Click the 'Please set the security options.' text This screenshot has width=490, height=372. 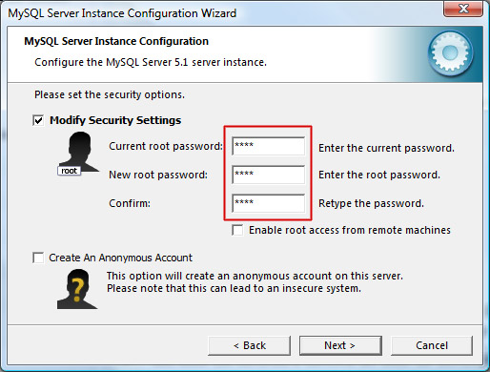pyautogui.click(x=110, y=94)
